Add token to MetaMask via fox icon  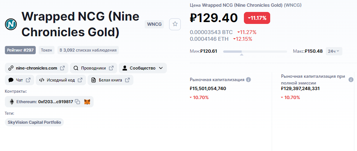click(x=87, y=102)
